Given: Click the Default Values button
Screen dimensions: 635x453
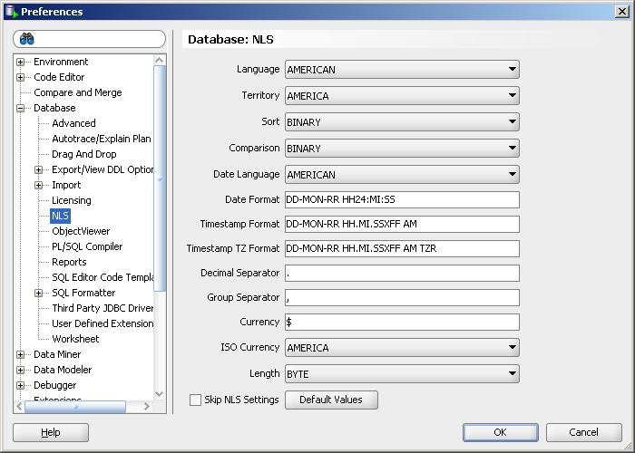Looking at the screenshot, I should (x=331, y=400).
